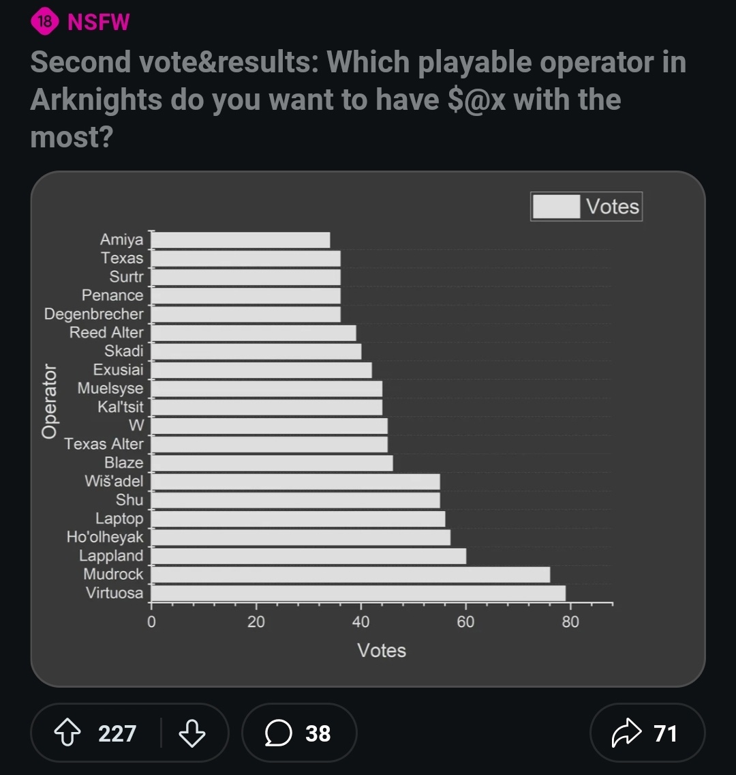Screen dimensions: 736x775
Task: Click the Mudrock bar in the chart
Action: (x=350, y=574)
